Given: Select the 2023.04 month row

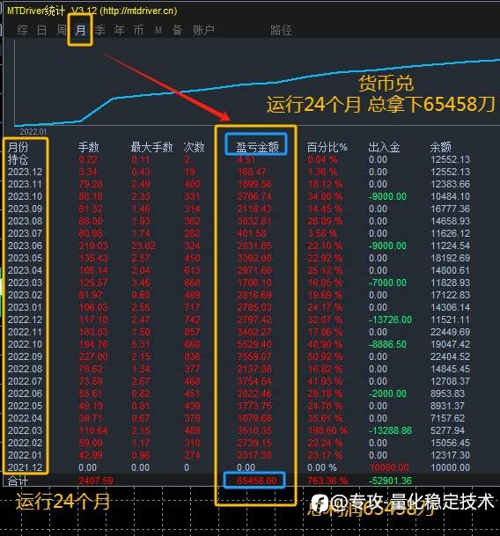Looking at the screenshot, I should pyautogui.click(x=239, y=270).
